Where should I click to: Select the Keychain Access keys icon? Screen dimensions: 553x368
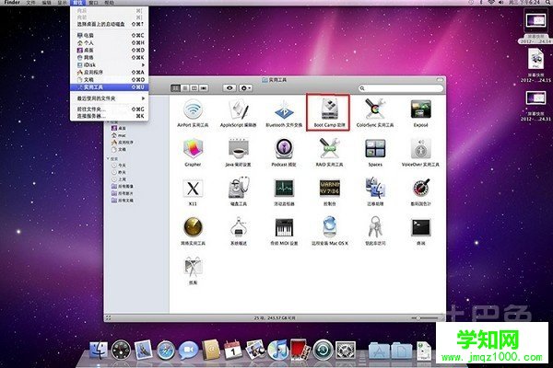(375, 227)
